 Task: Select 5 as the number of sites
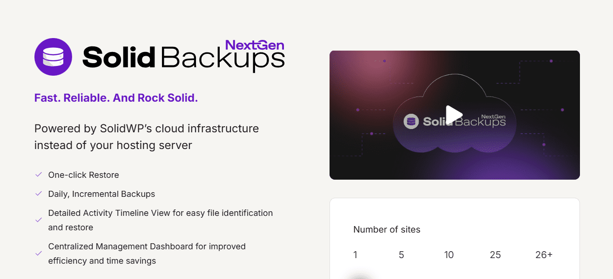coord(401,254)
